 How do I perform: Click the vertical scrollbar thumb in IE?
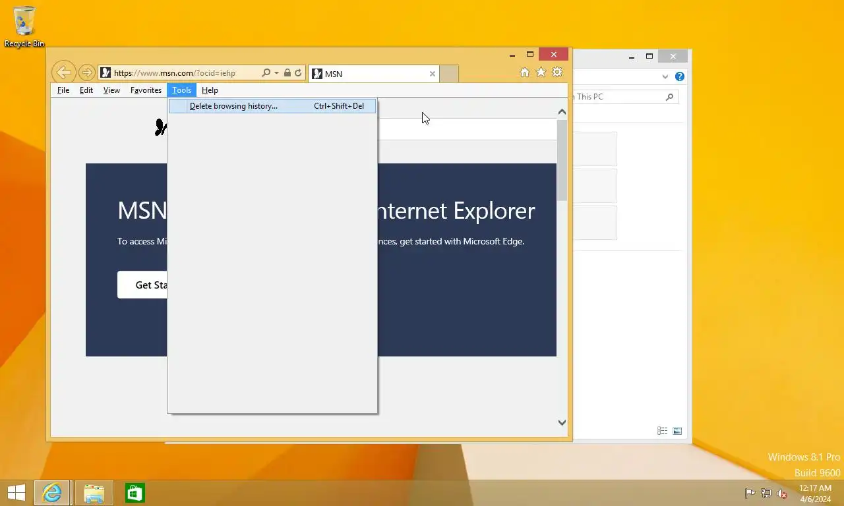click(x=562, y=160)
